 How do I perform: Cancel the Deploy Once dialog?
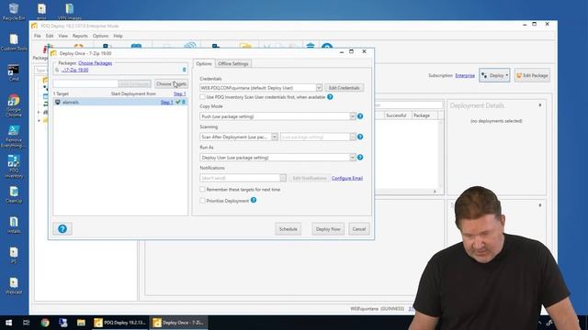359,229
